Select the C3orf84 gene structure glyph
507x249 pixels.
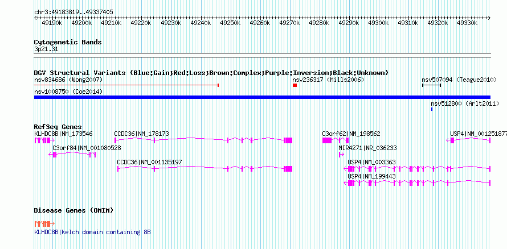click(x=72, y=155)
